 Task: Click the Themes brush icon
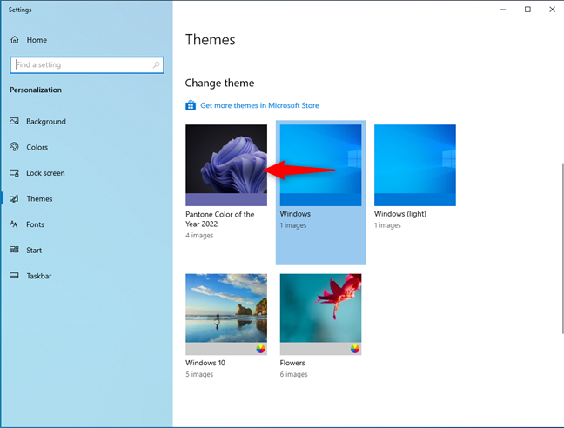click(x=14, y=198)
